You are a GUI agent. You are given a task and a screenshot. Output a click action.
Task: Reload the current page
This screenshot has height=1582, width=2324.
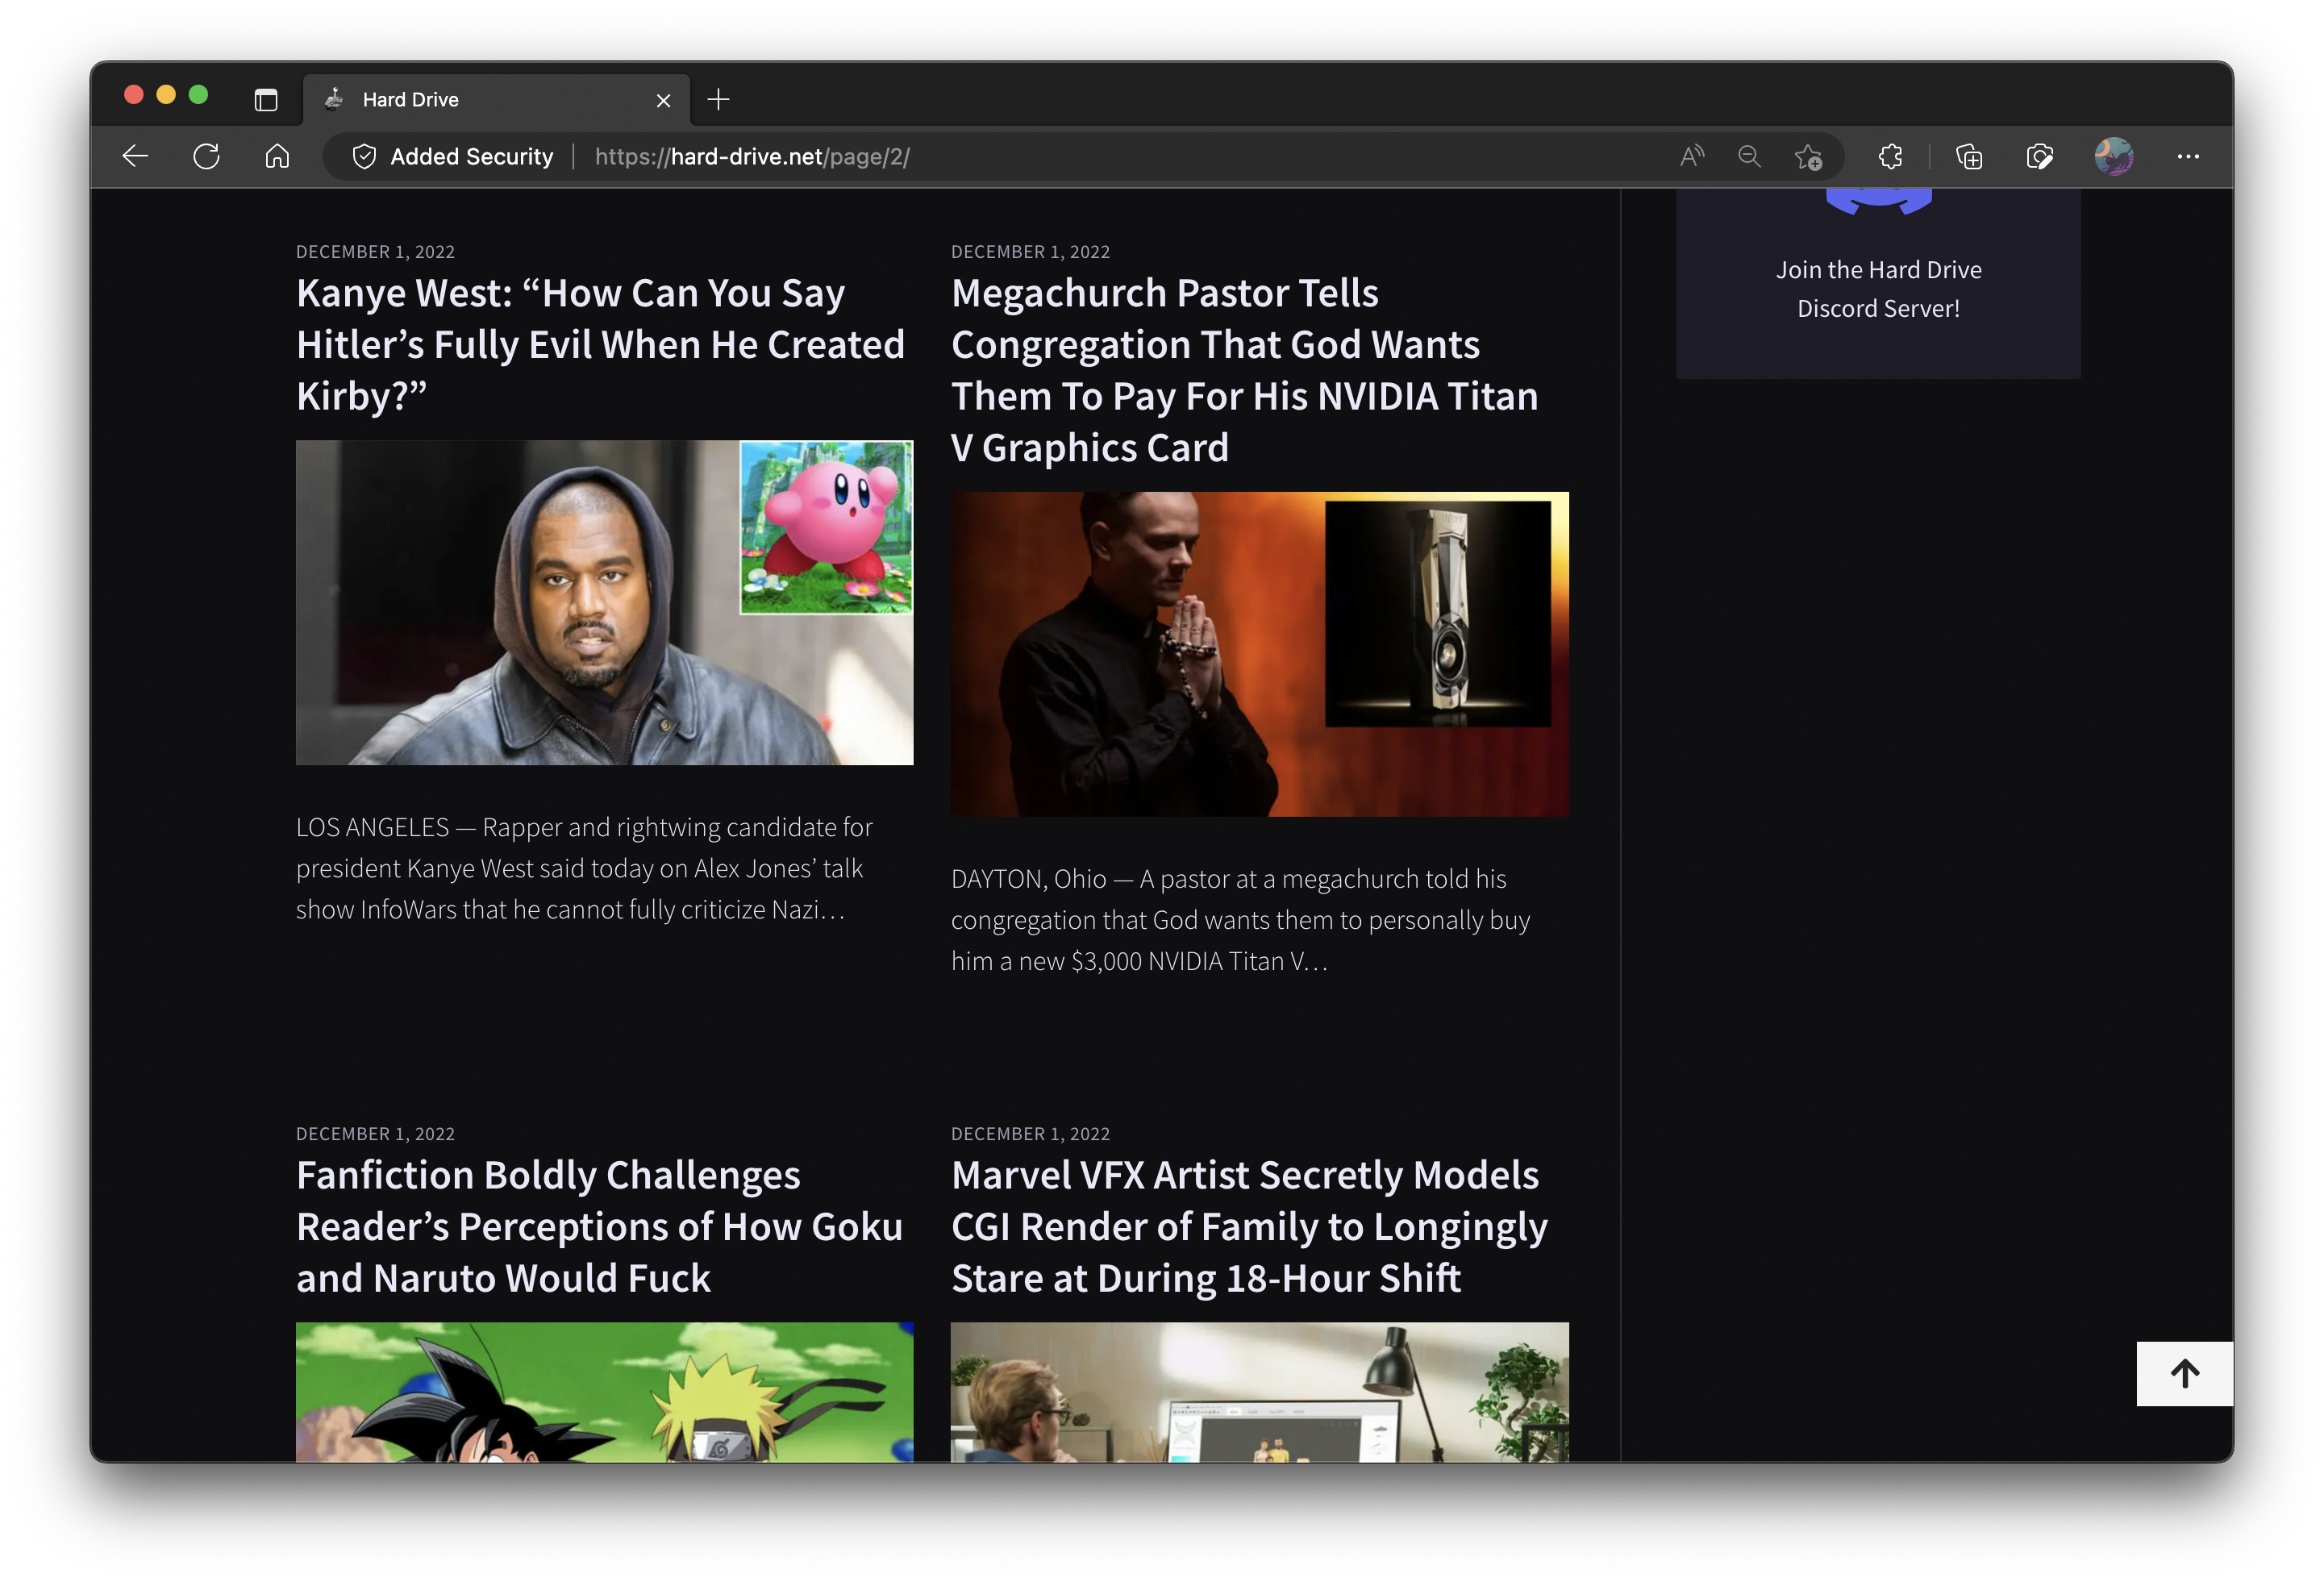pyautogui.click(x=206, y=156)
